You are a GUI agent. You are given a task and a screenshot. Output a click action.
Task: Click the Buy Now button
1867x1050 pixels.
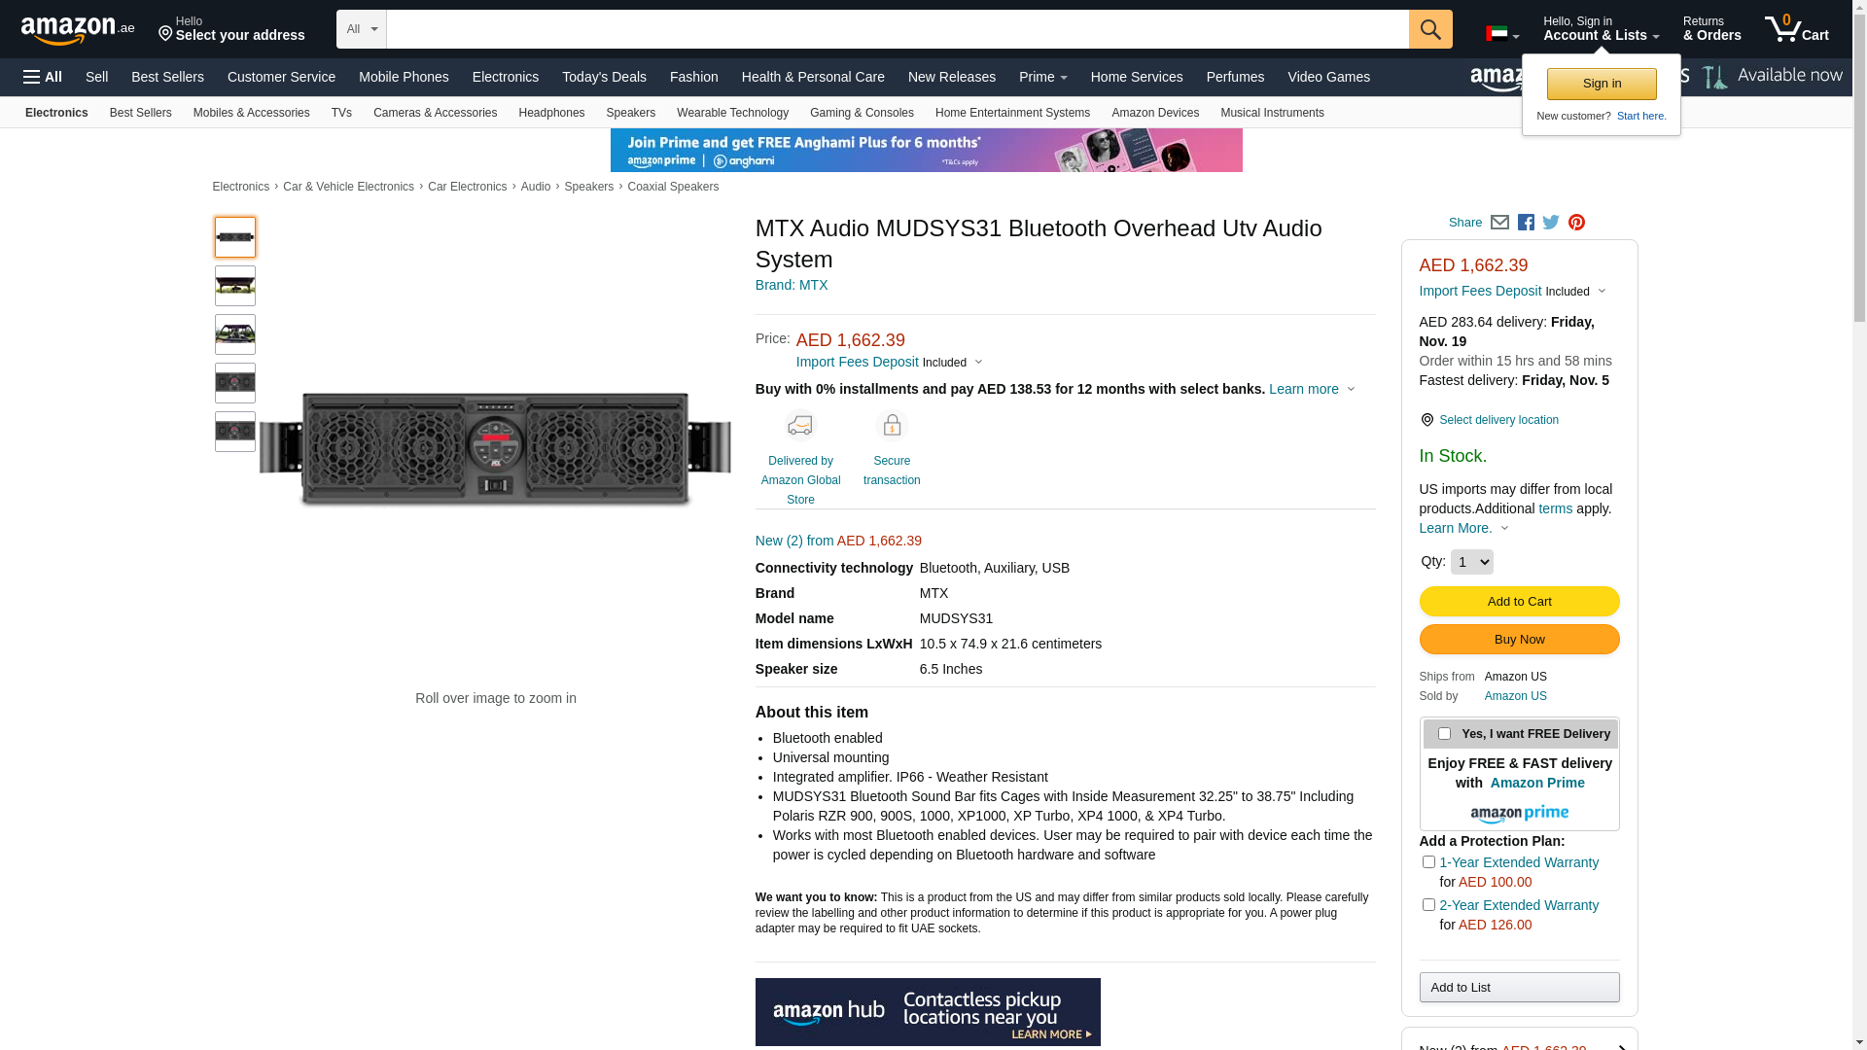tap(1519, 640)
